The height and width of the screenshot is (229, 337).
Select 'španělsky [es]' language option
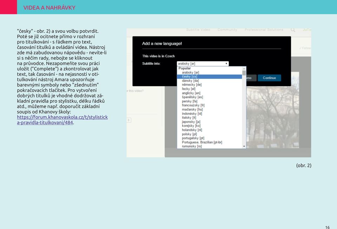click(209, 97)
